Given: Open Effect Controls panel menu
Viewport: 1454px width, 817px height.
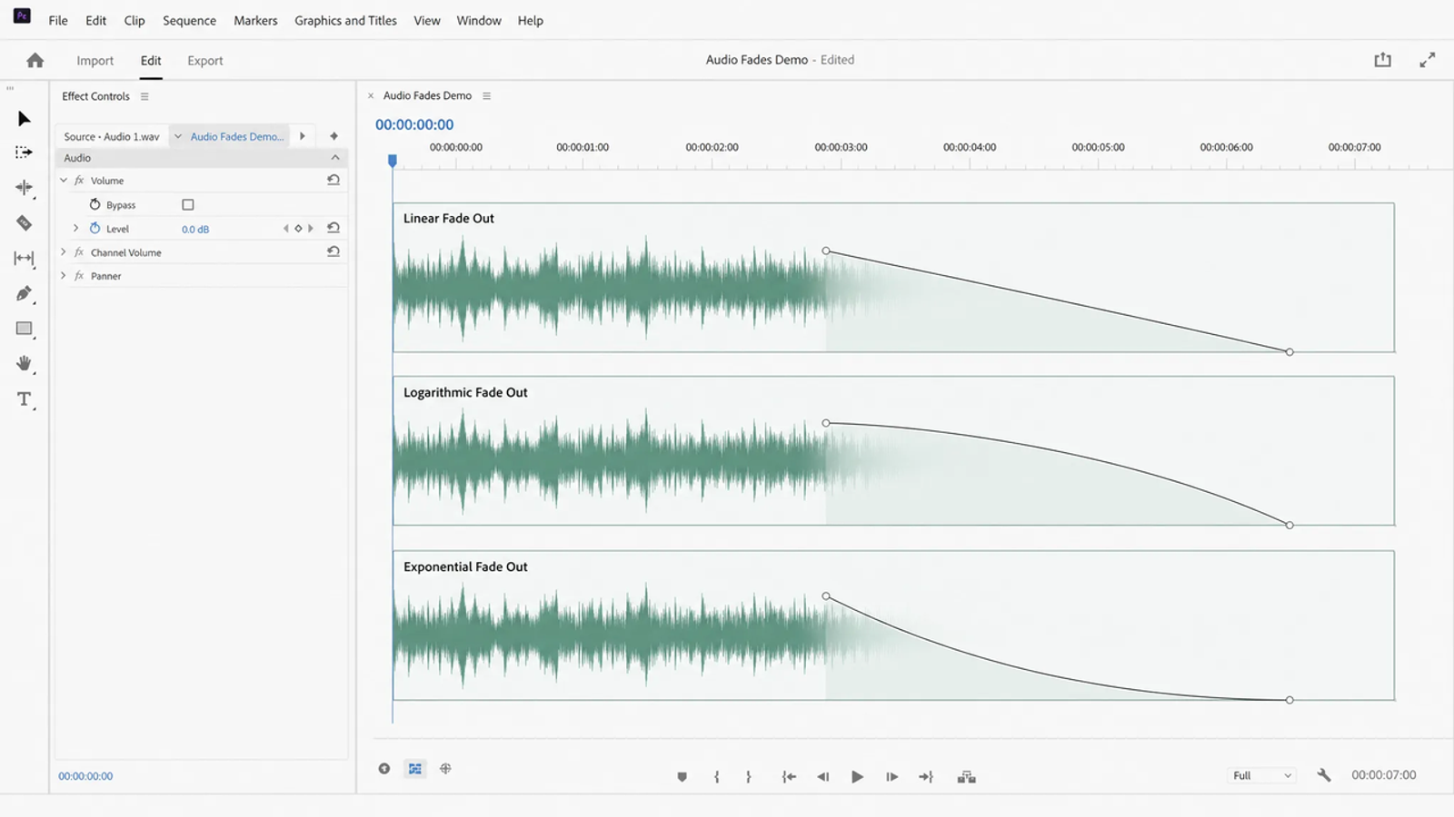Looking at the screenshot, I should [x=144, y=96].
